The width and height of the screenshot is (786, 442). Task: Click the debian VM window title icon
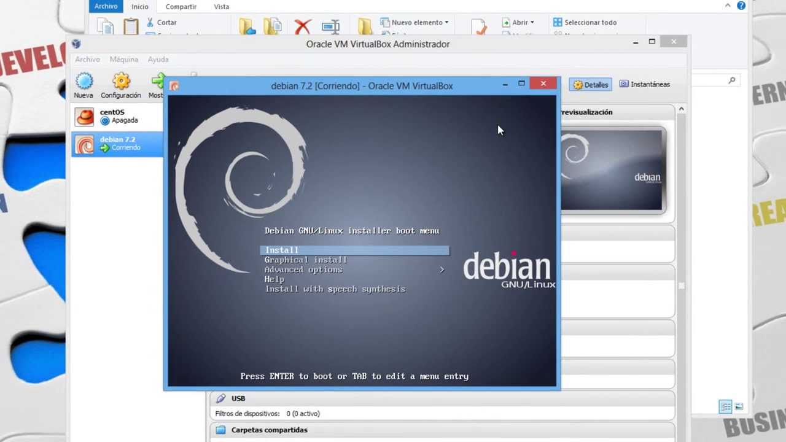[174, 86]
